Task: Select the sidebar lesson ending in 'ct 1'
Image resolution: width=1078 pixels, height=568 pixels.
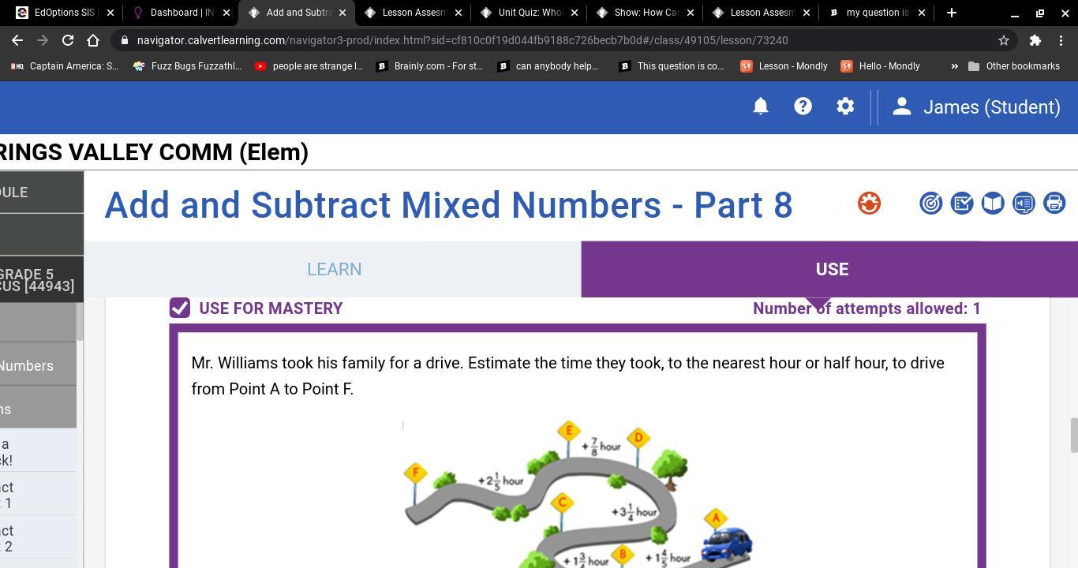Action: coord(38,495)
